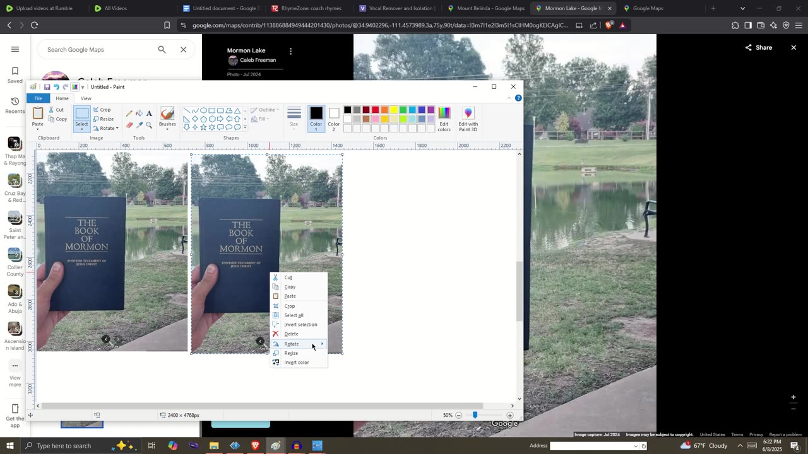Viewport: 808px width, 454px height.
Task: Activate the Color 2 background selector
Action: pos(334,118)
